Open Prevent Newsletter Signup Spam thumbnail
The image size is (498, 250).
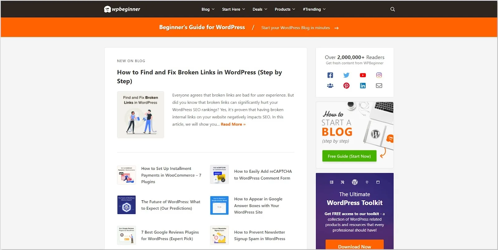[x=219, y=235]
